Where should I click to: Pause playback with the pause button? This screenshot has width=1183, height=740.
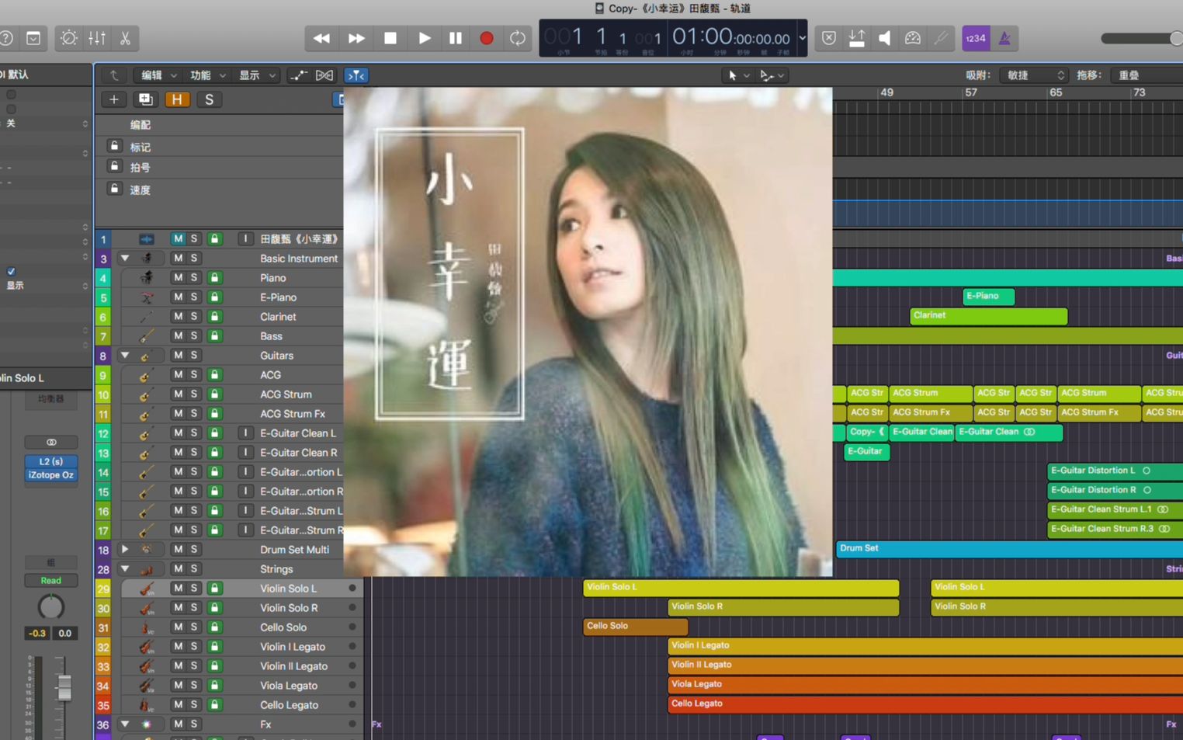coord(456,38)
